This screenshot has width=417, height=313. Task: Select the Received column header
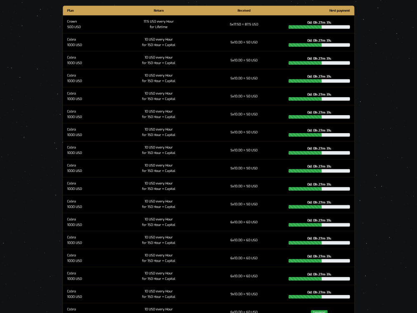click(x=244, y=11)
